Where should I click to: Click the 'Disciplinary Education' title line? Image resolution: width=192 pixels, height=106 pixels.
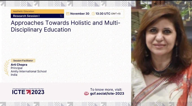[41, 29]
